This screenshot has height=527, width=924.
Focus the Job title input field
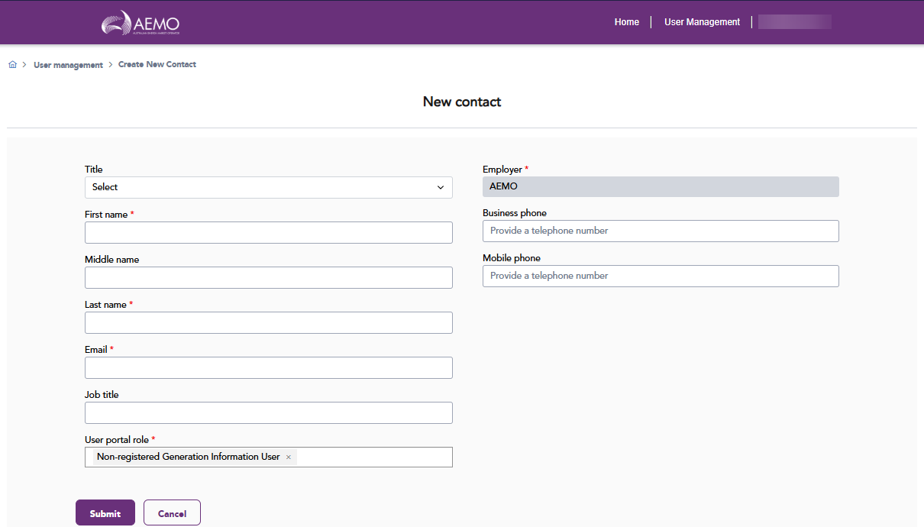click(269, 413)
